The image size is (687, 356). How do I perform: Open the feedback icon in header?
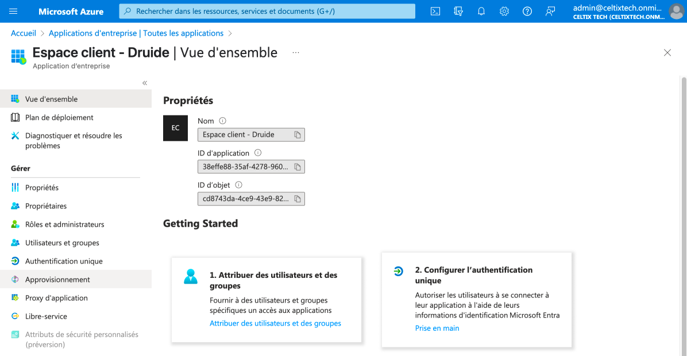click(x=550, y=11)
